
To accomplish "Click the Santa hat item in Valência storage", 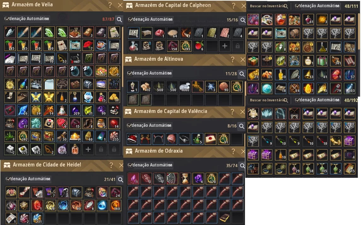I will 132,139.
